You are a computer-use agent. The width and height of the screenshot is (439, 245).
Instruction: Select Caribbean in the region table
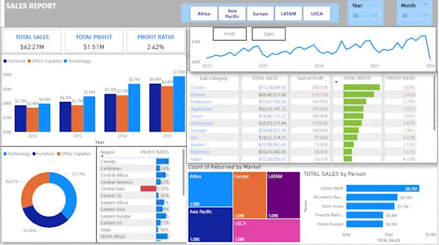pyautogui.click(x=134, y=168)
